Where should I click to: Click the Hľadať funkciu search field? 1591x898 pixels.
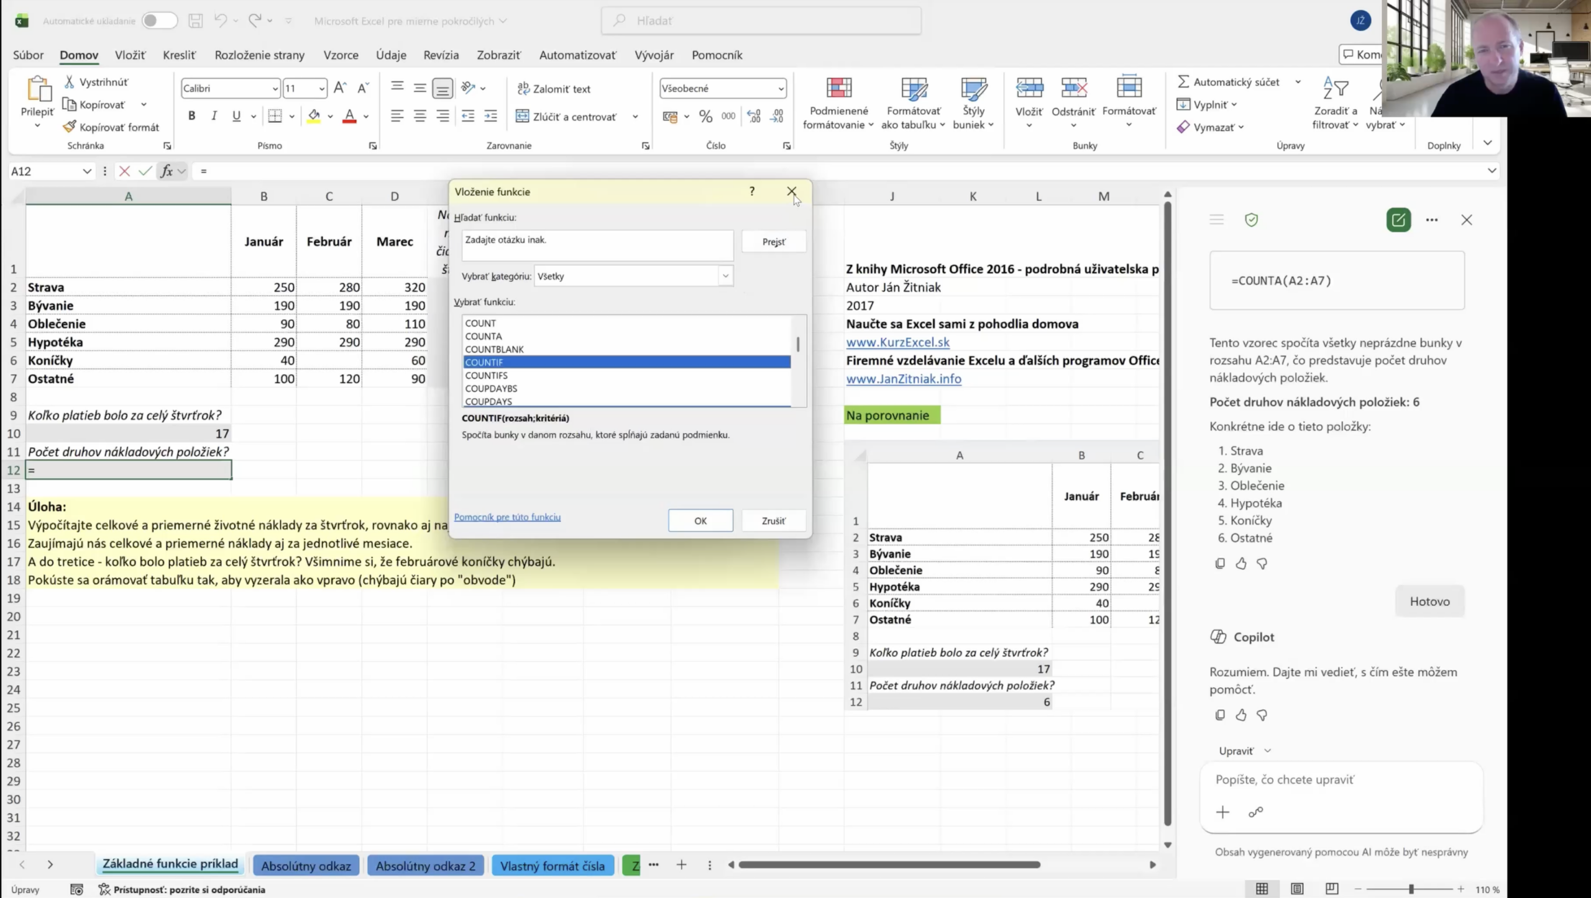pos(597,245)
